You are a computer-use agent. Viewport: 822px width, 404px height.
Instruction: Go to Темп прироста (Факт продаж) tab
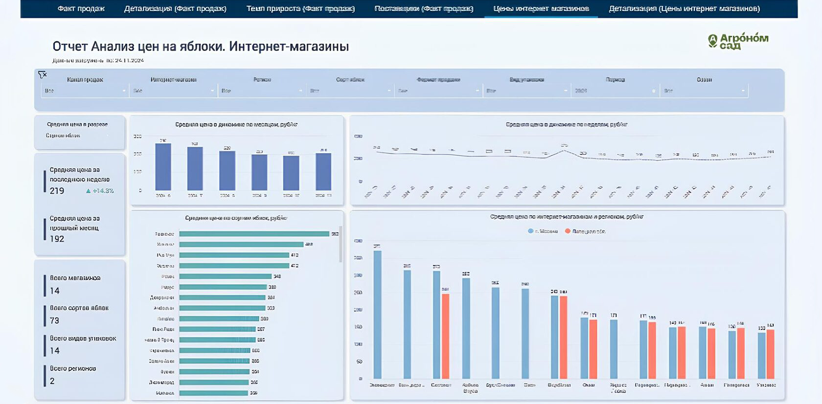[300, 8]
